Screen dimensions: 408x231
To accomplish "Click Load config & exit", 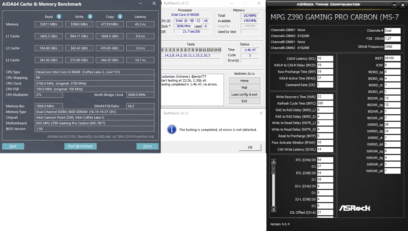I will click(245, 94).
